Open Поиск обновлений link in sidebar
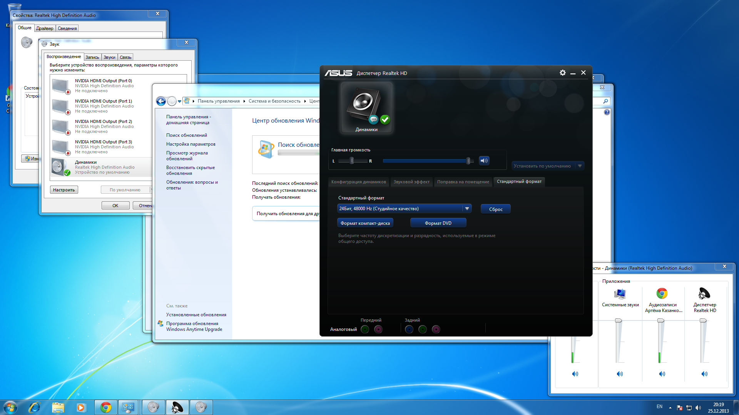 coord(187,135)
